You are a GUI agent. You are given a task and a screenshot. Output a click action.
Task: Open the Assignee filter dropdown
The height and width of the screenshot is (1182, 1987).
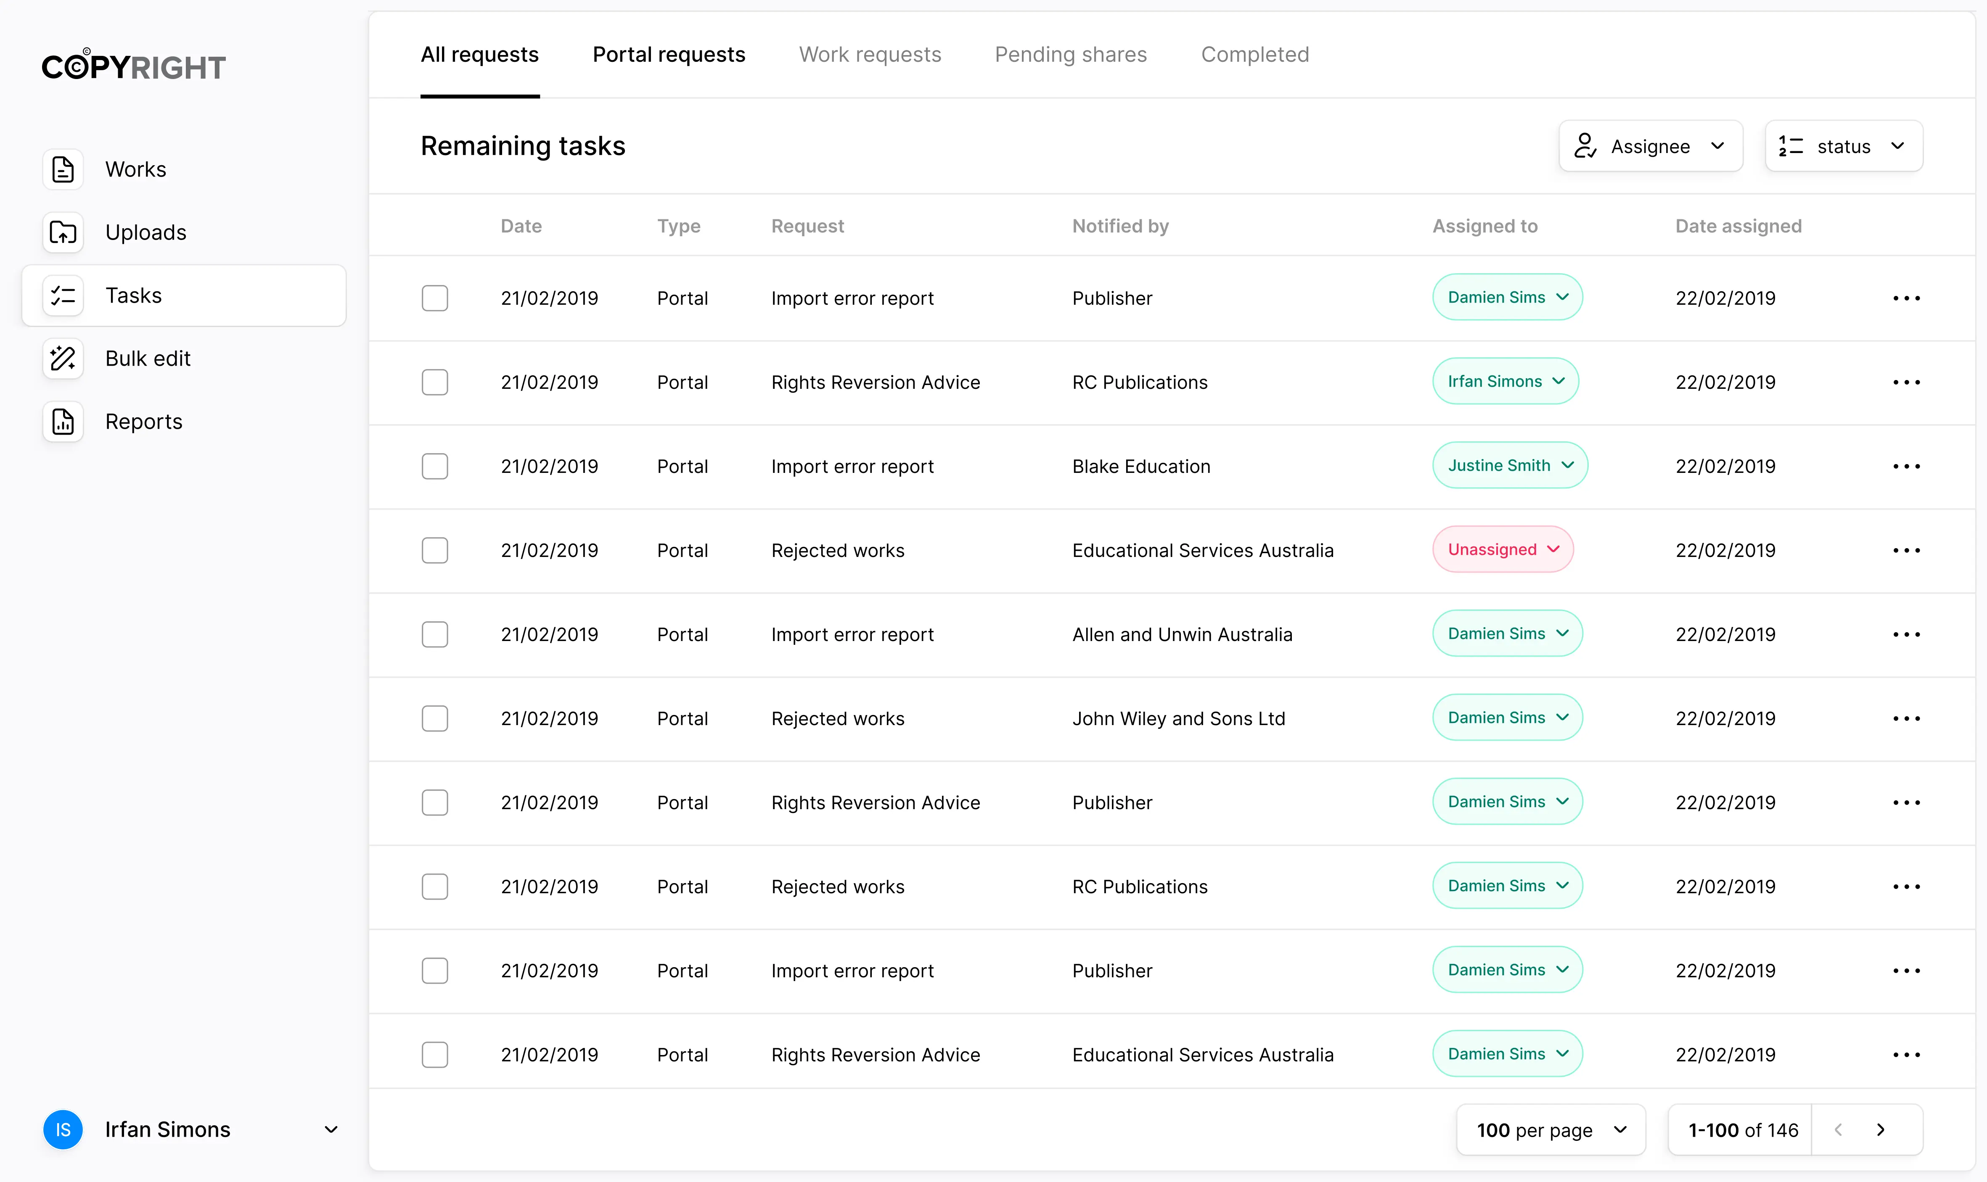[x=1651, y=147]
